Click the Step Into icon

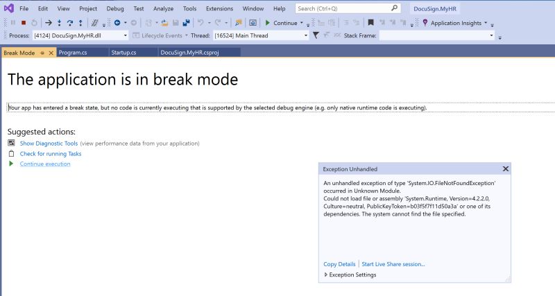point(59,23)
